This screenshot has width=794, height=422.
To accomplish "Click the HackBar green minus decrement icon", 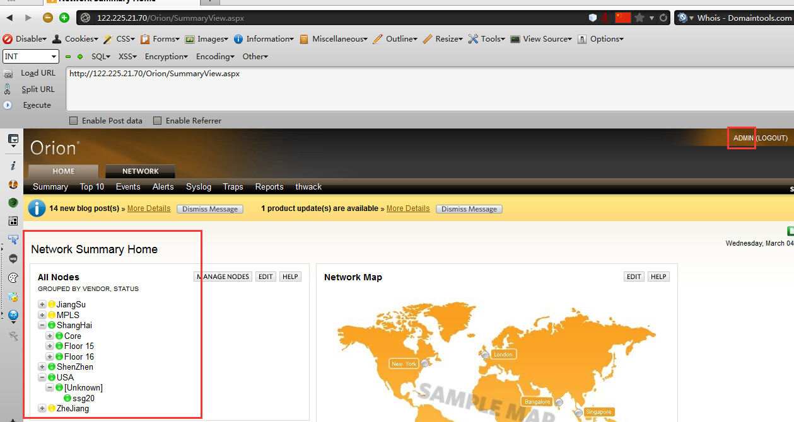I will 68,57.
